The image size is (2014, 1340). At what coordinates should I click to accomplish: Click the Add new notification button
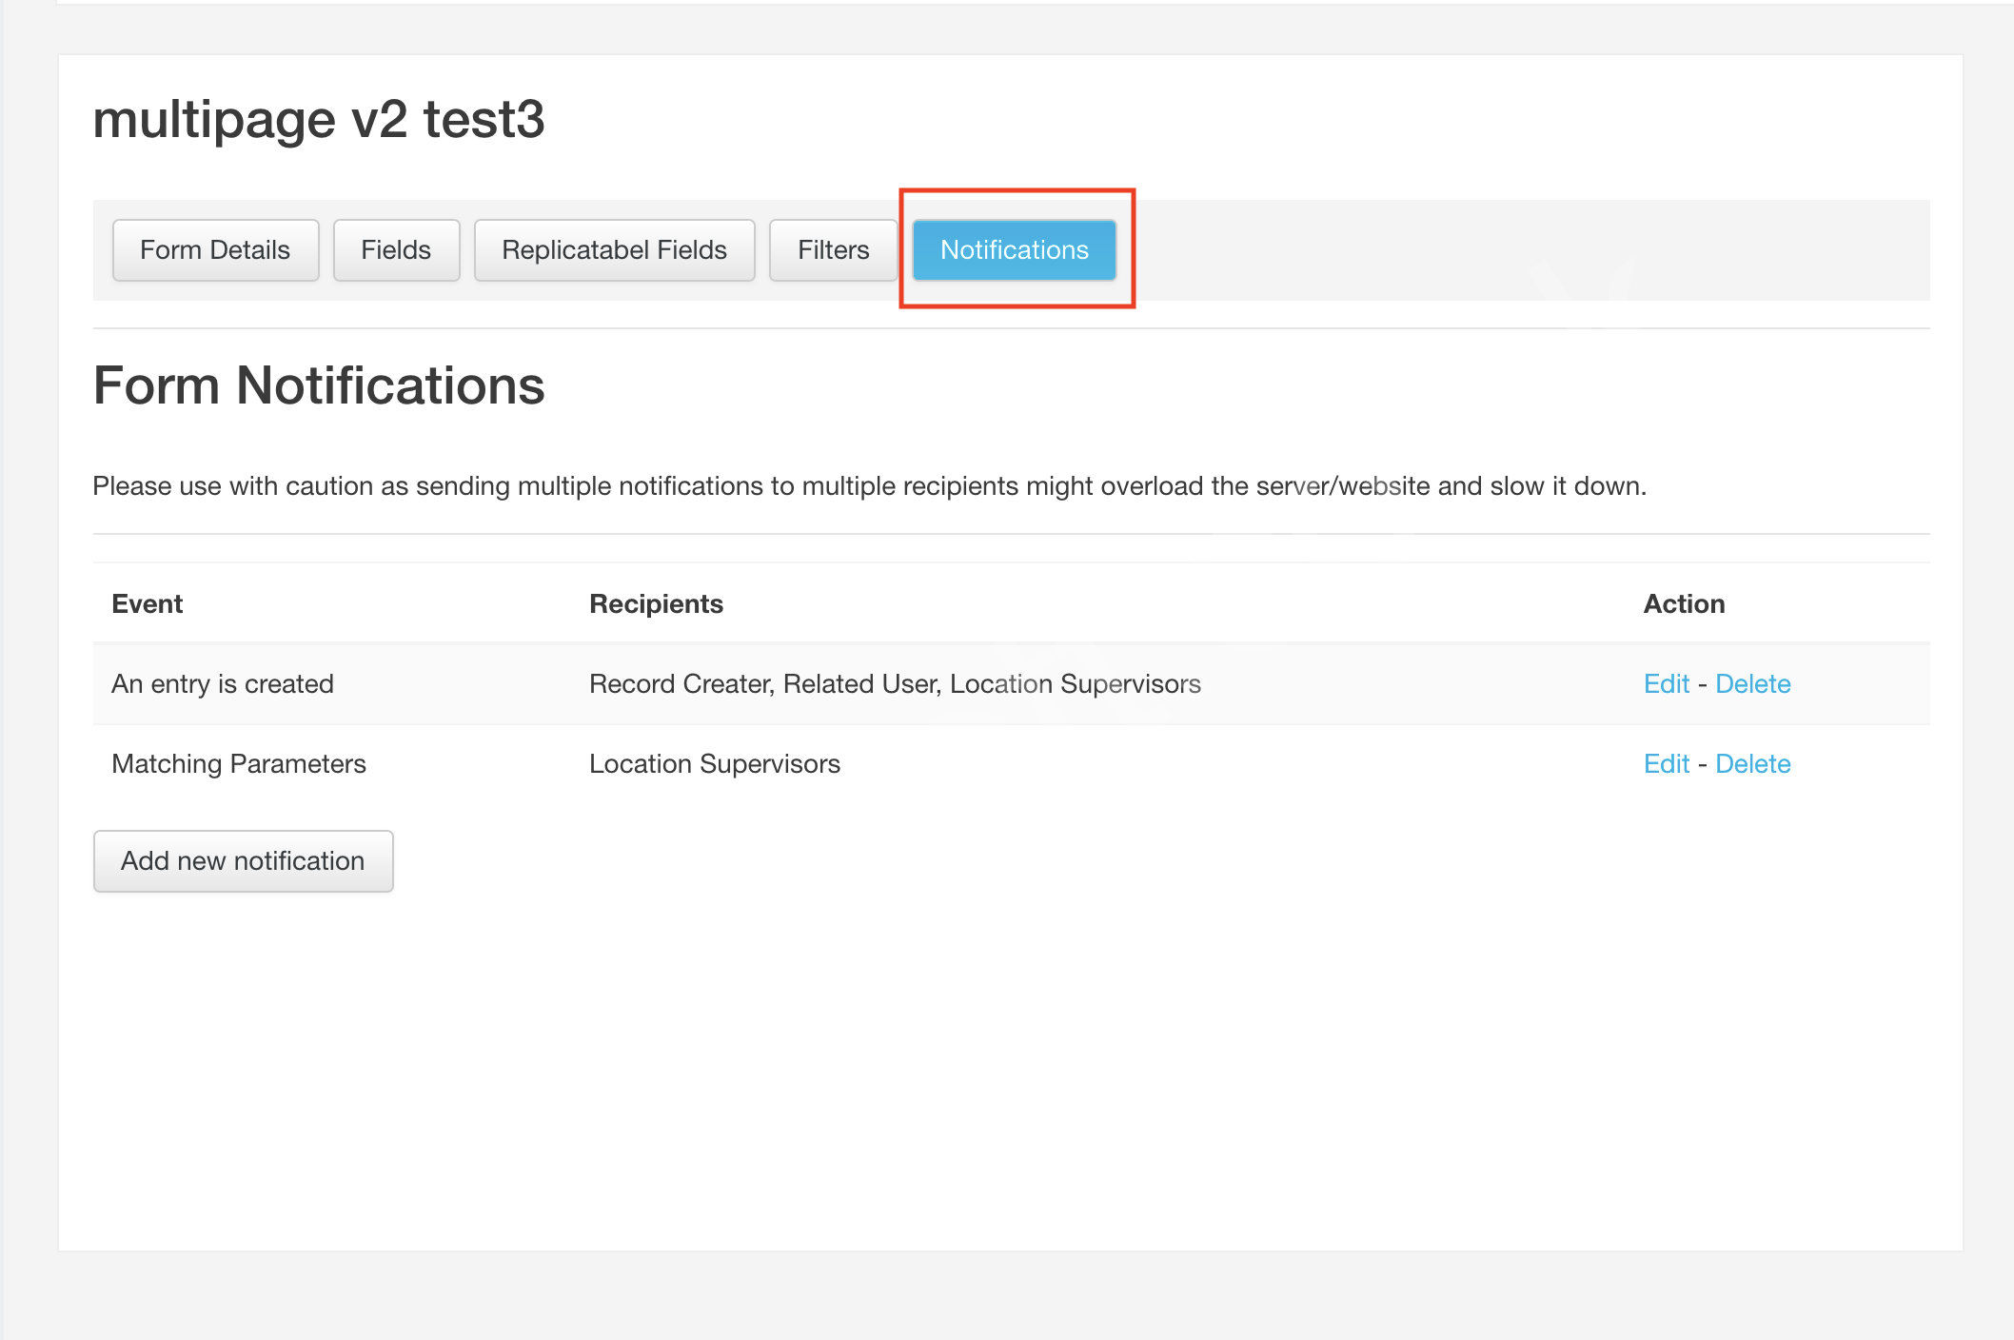243,861
